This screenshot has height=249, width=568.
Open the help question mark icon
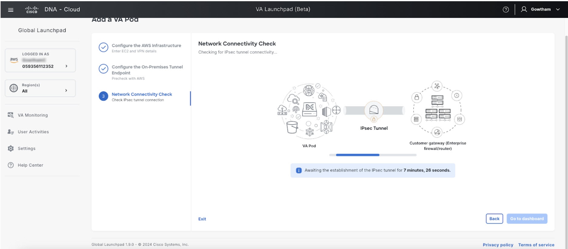click(x=506, y=9)
